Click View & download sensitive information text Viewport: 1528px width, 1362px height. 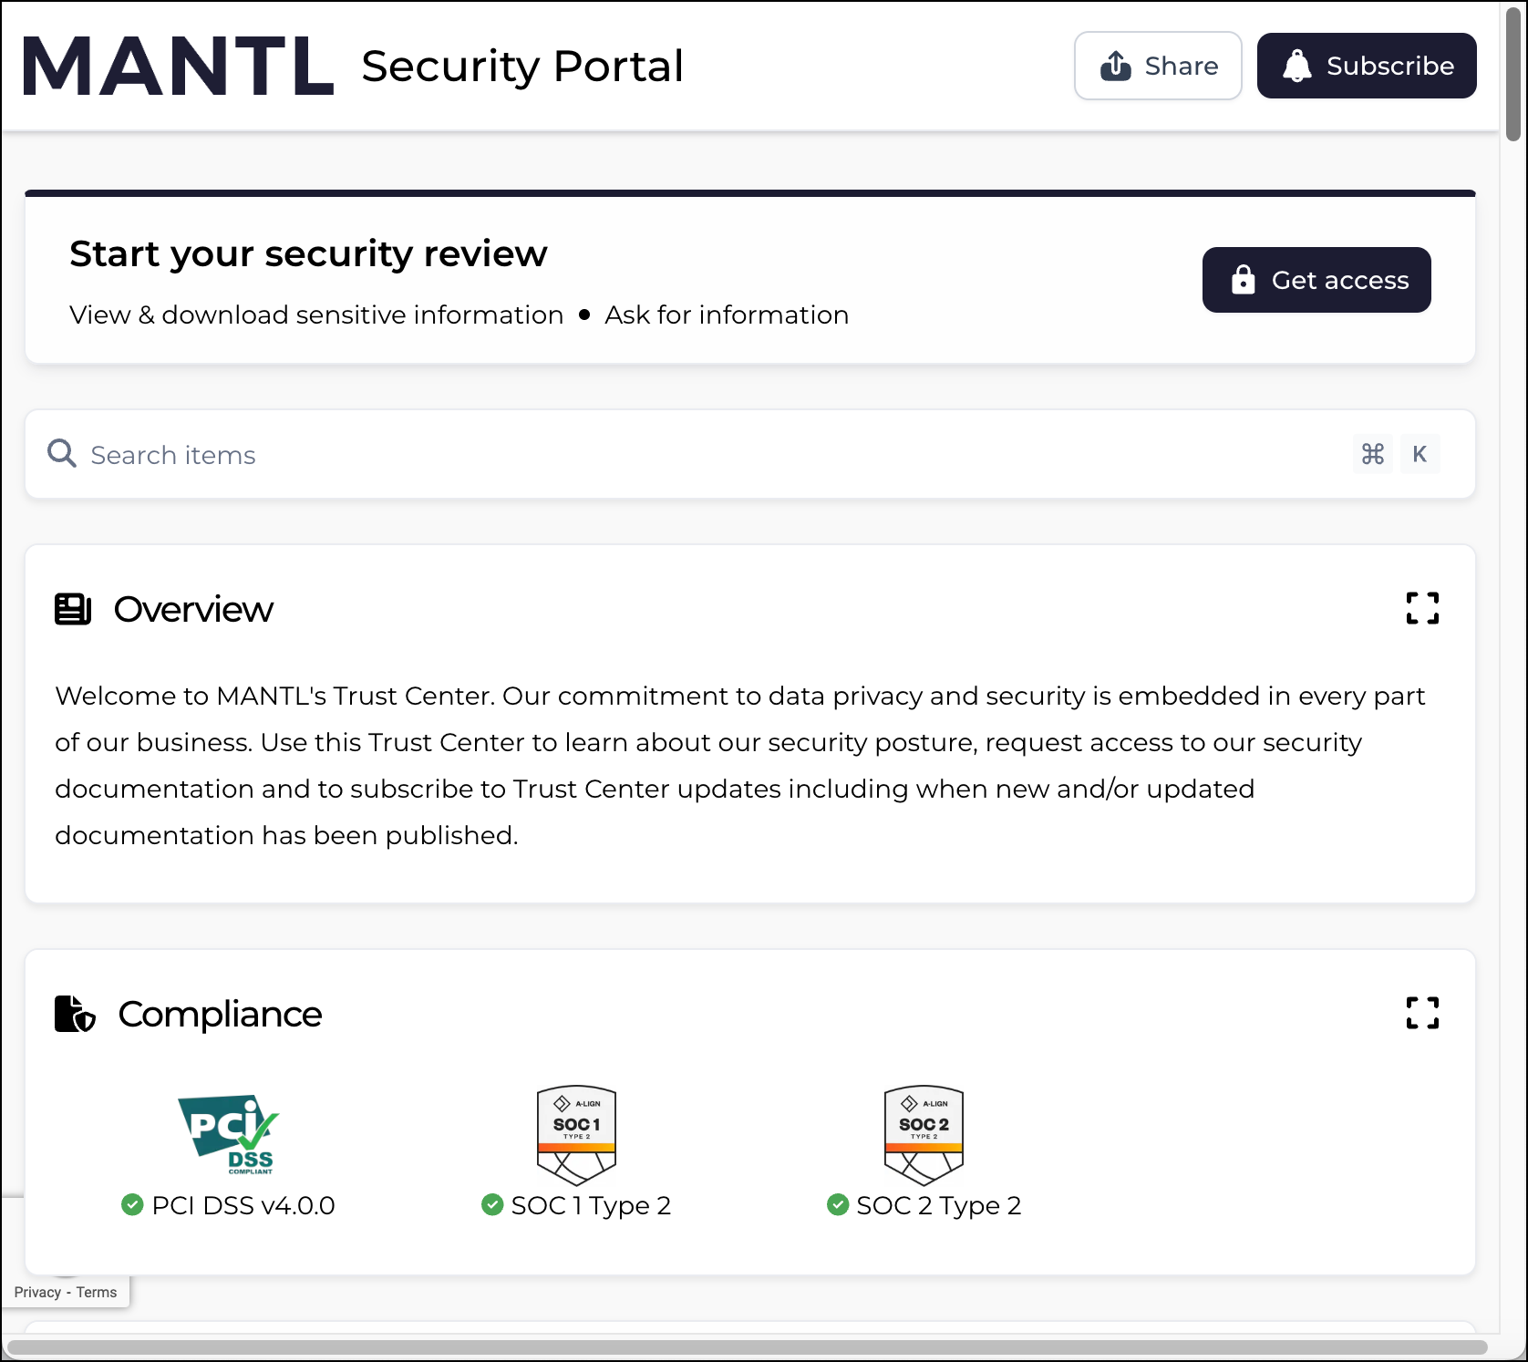tap(316, 315)
